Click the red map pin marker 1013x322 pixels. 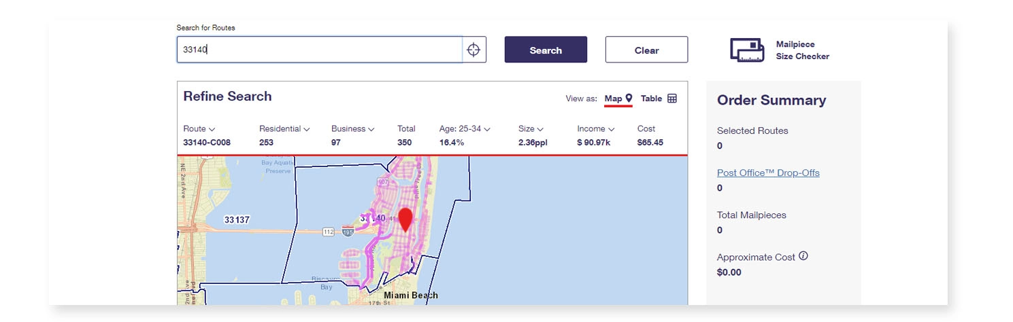click(405, 220)
